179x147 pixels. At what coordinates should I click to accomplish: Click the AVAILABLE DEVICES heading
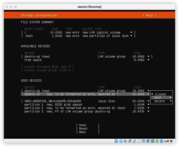(x=36, y=46)
